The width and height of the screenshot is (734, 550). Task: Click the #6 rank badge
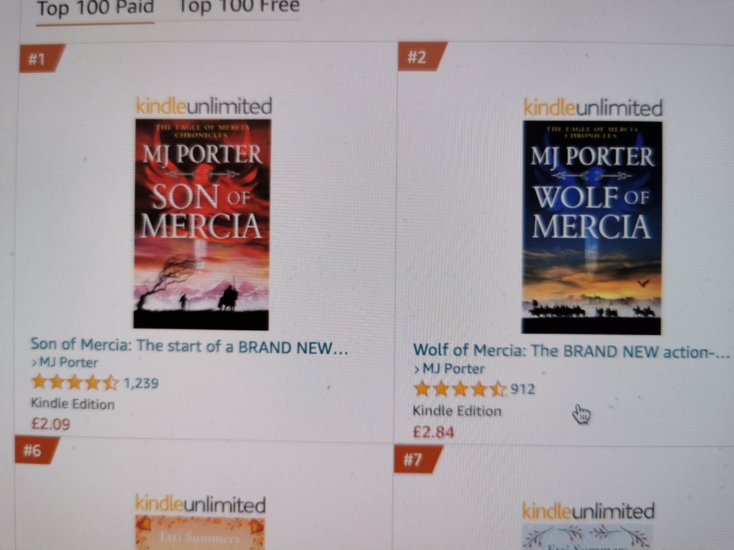pyautogui.click(x=37, y=450)
